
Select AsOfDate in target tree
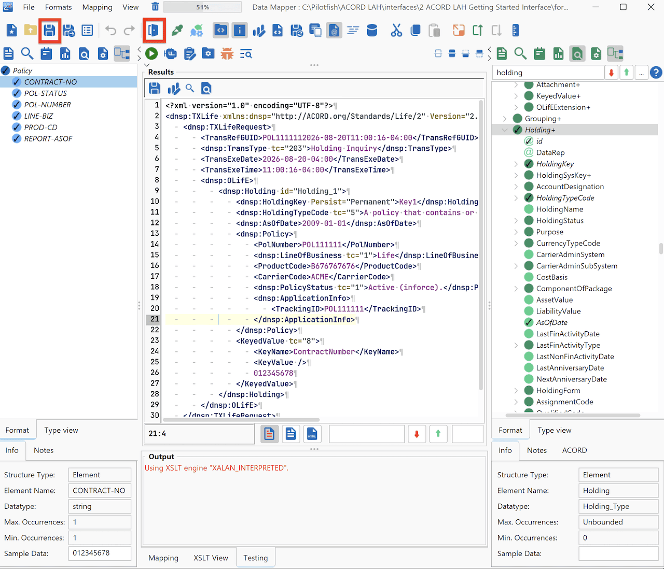coord(552,322)
